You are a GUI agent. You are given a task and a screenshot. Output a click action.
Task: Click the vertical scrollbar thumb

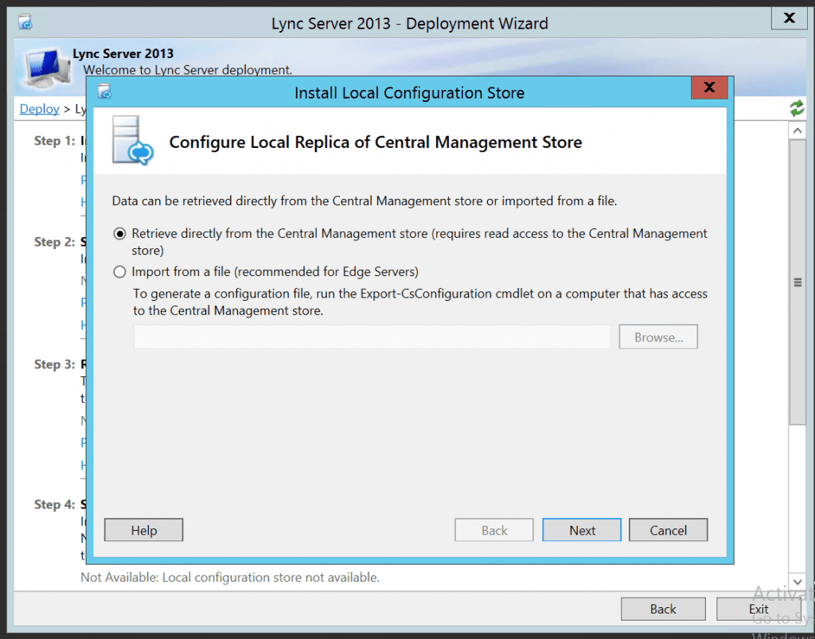coord(797,282)
